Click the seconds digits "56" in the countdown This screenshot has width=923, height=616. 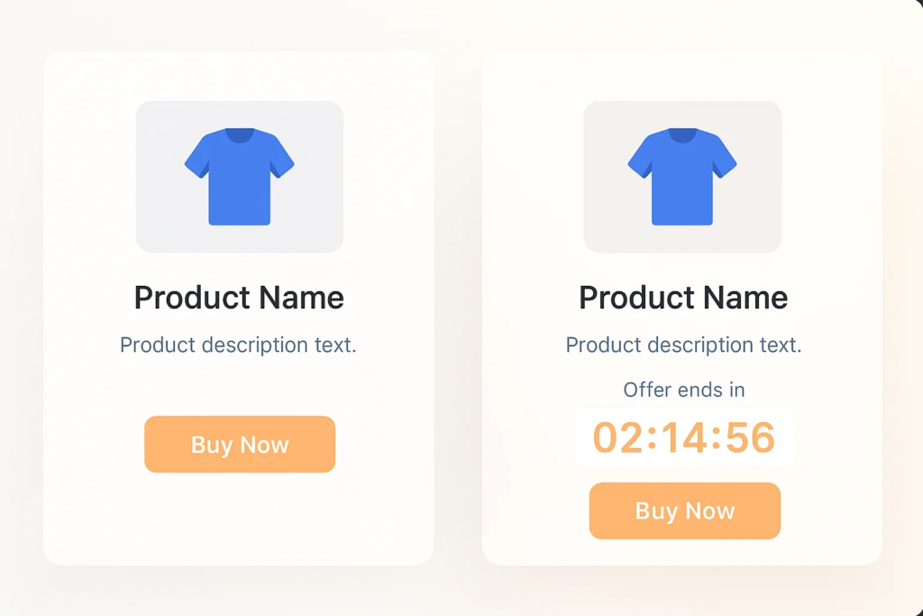pyautogui.click(x=750, y=437)
